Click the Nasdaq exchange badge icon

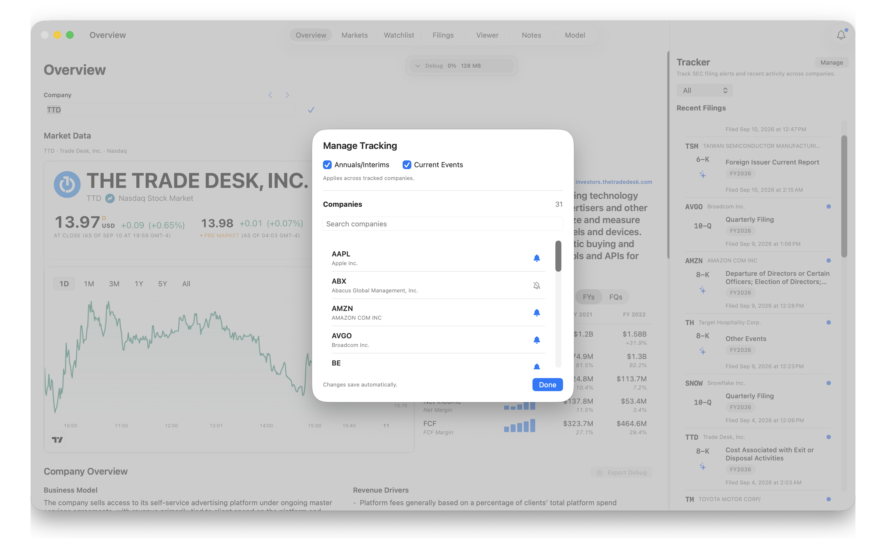point(110,199)
